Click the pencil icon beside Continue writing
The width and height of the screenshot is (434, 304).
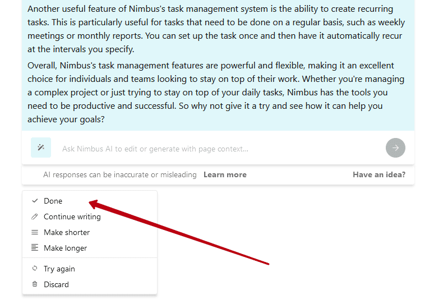click(35, 217)
